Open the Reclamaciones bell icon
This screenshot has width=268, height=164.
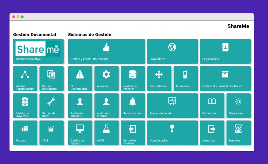tap(133, 102)
